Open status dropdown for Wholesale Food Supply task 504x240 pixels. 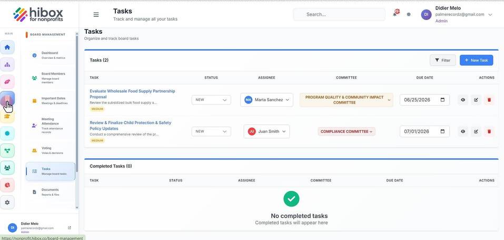click(211, 100)
